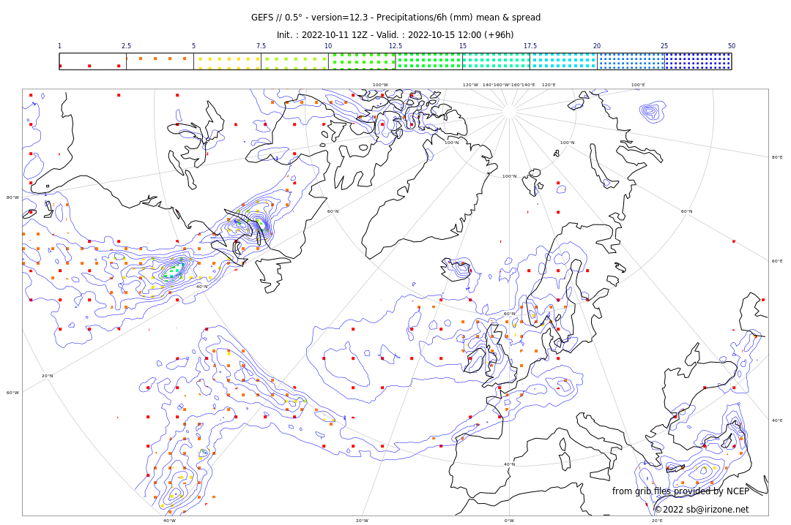Select the legend value '5'
This screenshot has width=791, height=525.
(x=193, y=46)
